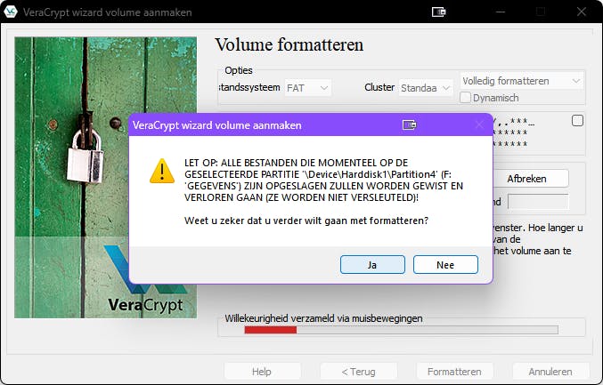
Task: Open the FAT file system dropdown
Action: (307, 88)
